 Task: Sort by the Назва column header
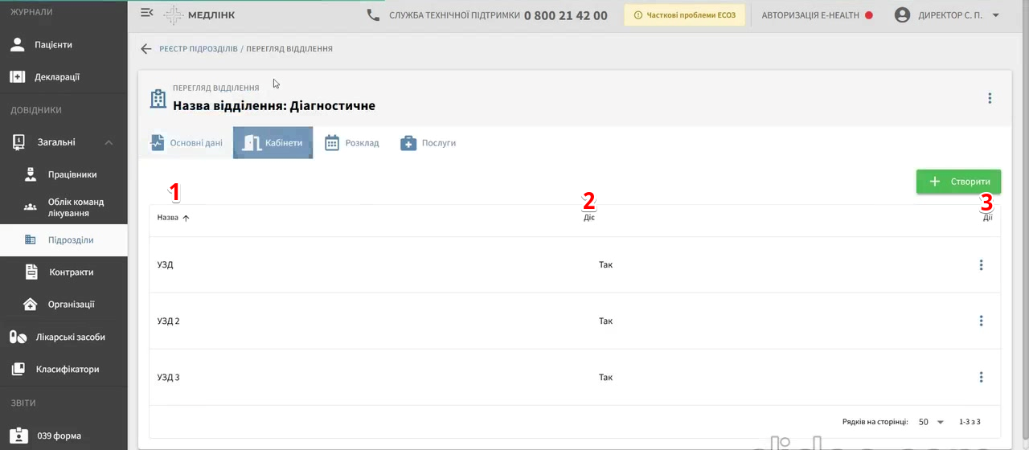pos(168,218)
